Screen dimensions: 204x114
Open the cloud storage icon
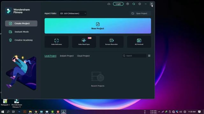[x=109, y=4]
